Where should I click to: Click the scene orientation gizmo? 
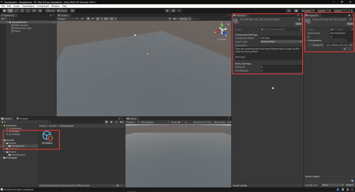(x=222, y=31)
